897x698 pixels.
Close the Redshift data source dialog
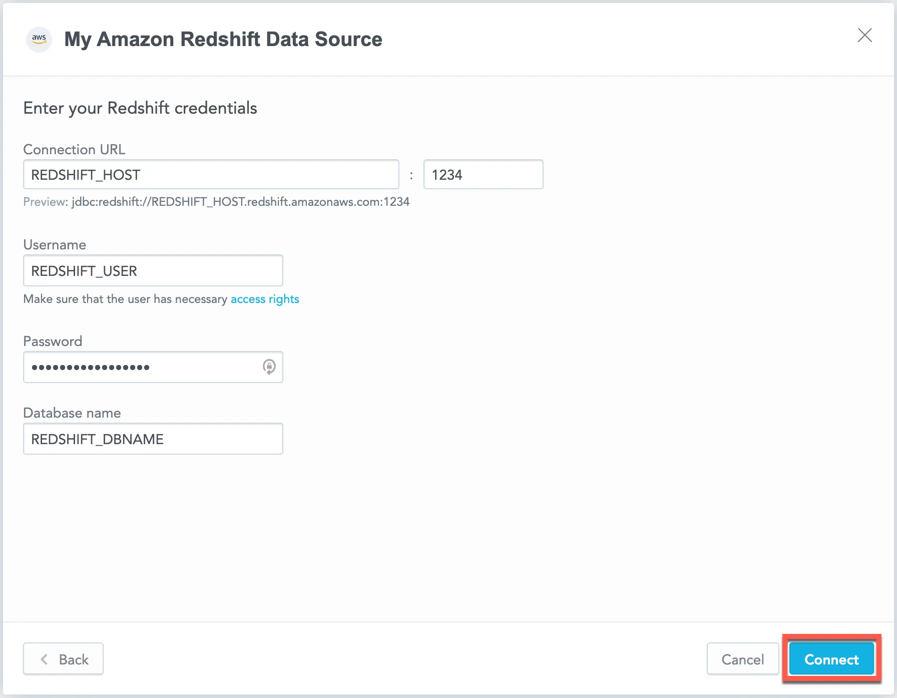pyautogui.click(x=865, y=36)
